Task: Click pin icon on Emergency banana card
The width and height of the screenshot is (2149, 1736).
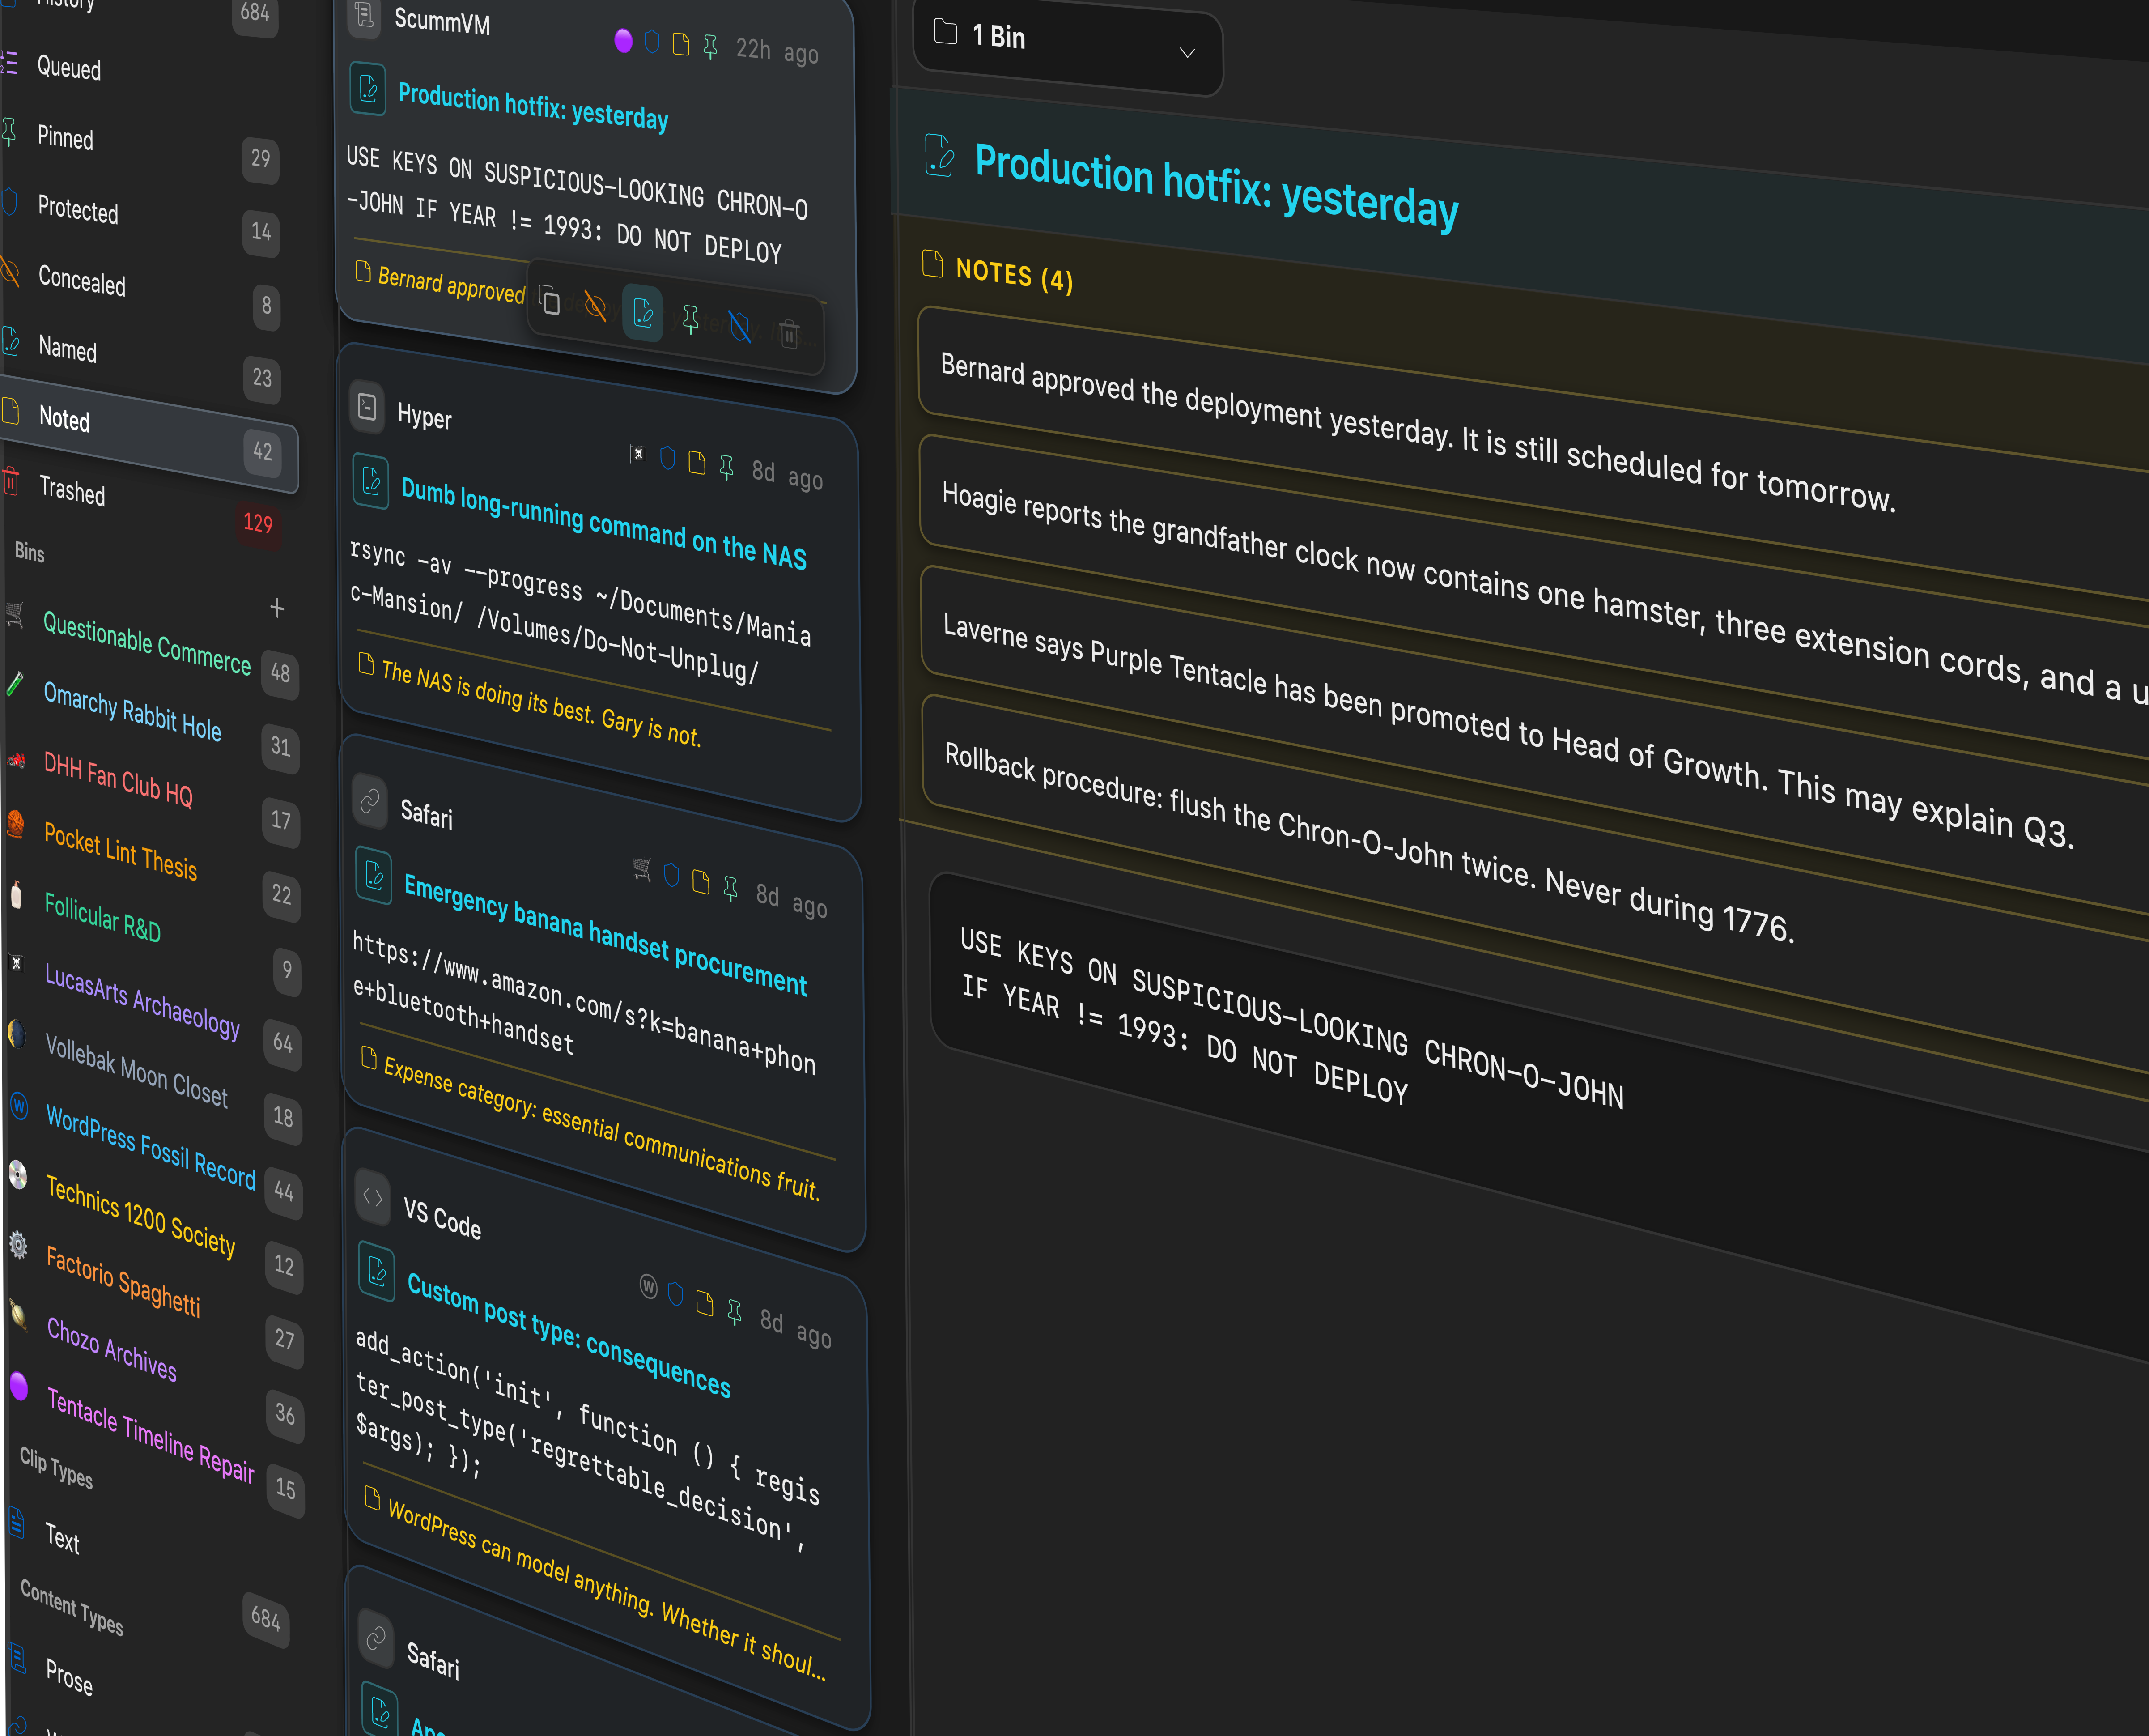Action: (x=730, y=888)
